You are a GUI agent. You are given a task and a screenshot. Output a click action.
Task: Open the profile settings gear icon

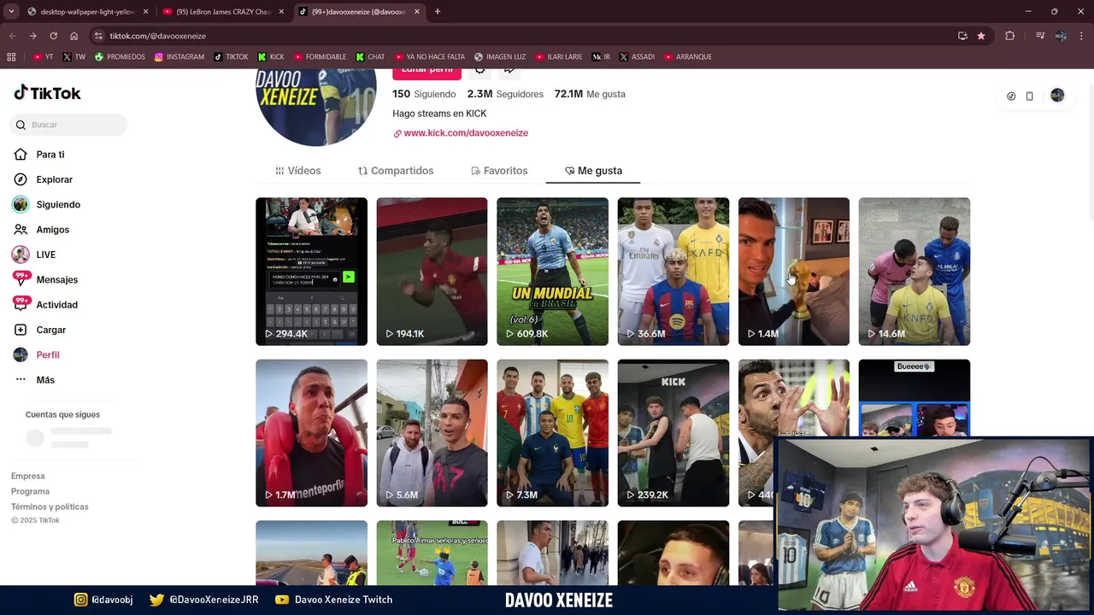[479, 72]
